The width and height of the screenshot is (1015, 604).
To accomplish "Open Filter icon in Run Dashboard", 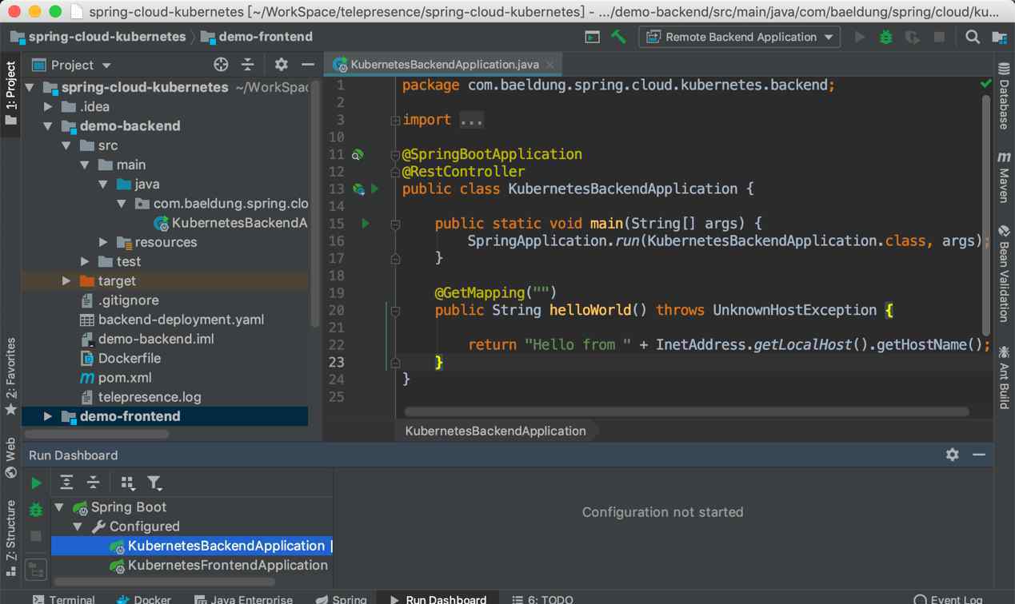I will (x=154, y=483).
